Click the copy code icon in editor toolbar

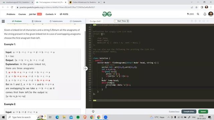(x=192, y=21)
